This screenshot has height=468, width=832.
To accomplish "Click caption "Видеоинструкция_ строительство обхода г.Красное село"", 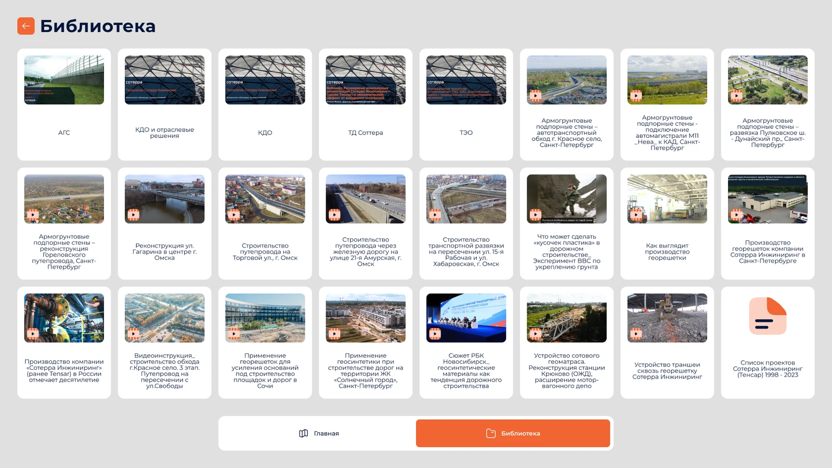I will pyautogui.click(x=164, y=371).
